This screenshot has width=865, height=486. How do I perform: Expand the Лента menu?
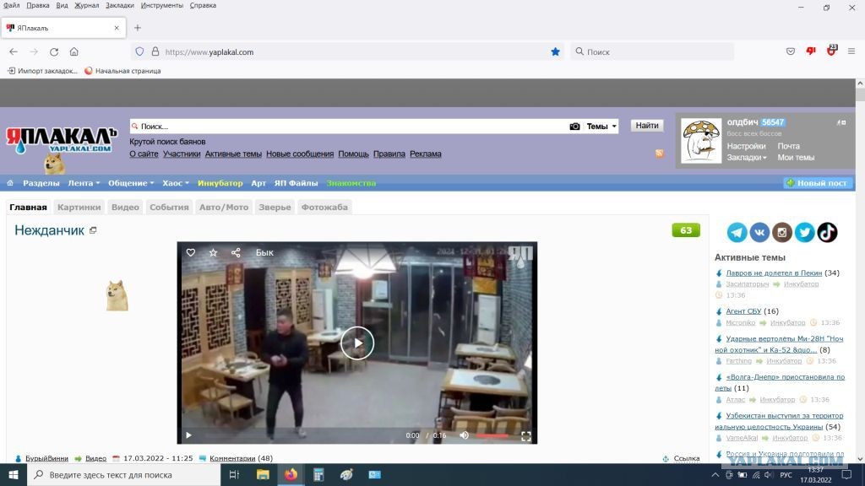coord(84,183)
